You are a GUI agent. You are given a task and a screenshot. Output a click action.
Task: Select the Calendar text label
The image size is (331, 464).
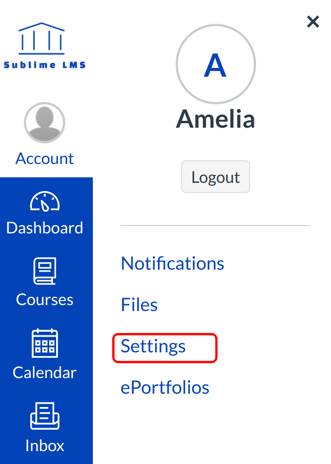(x=45, y=372)
